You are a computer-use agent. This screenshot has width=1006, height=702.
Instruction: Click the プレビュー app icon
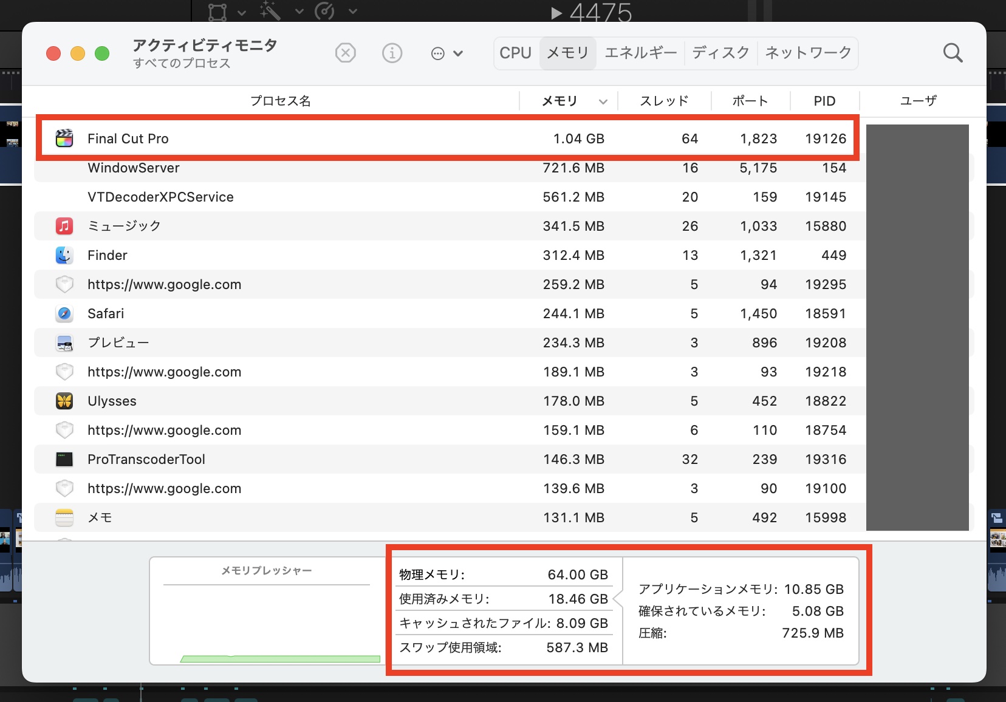pos(64,342)
